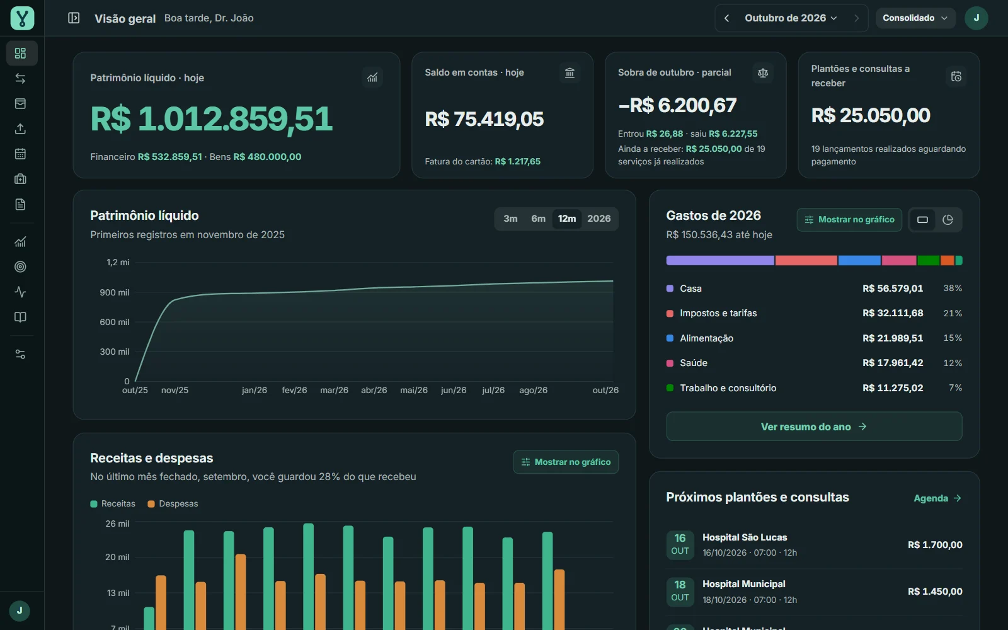Screen dimensions: 1008x630
Task: Click the pink Saúde segment of spending bar
Action: tap(899, 260)
